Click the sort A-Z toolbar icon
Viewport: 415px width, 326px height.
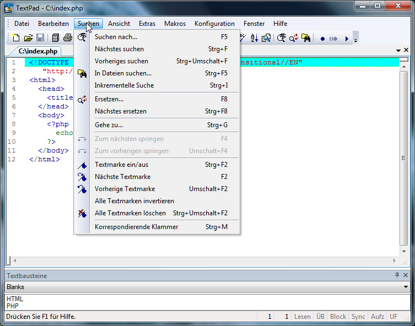coord(254,38)
